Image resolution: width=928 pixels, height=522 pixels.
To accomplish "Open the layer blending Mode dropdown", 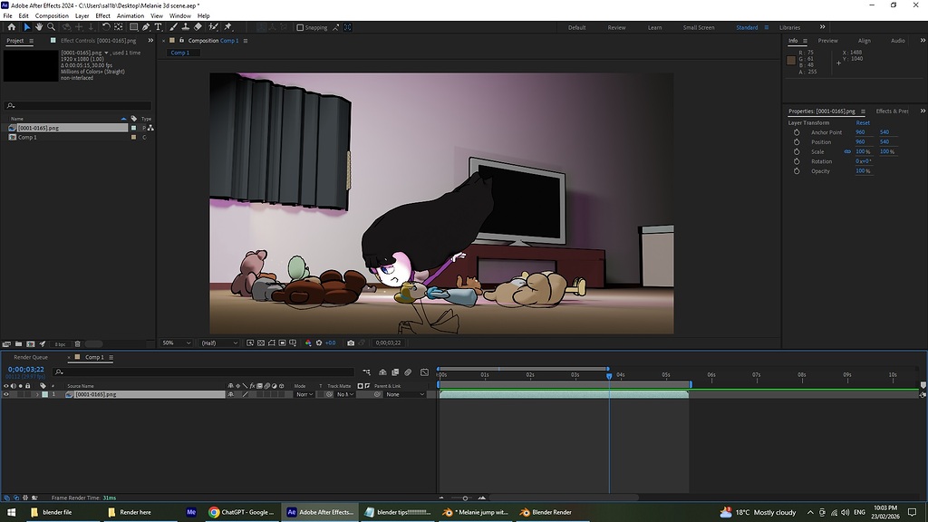I will pos(304,394).
